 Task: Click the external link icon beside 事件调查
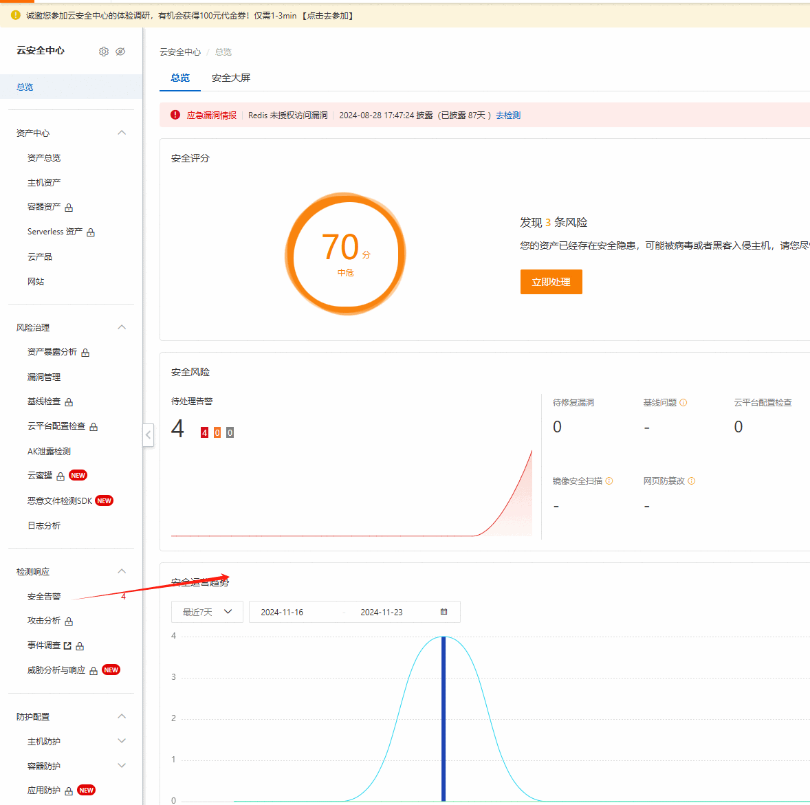coord(67,646)
